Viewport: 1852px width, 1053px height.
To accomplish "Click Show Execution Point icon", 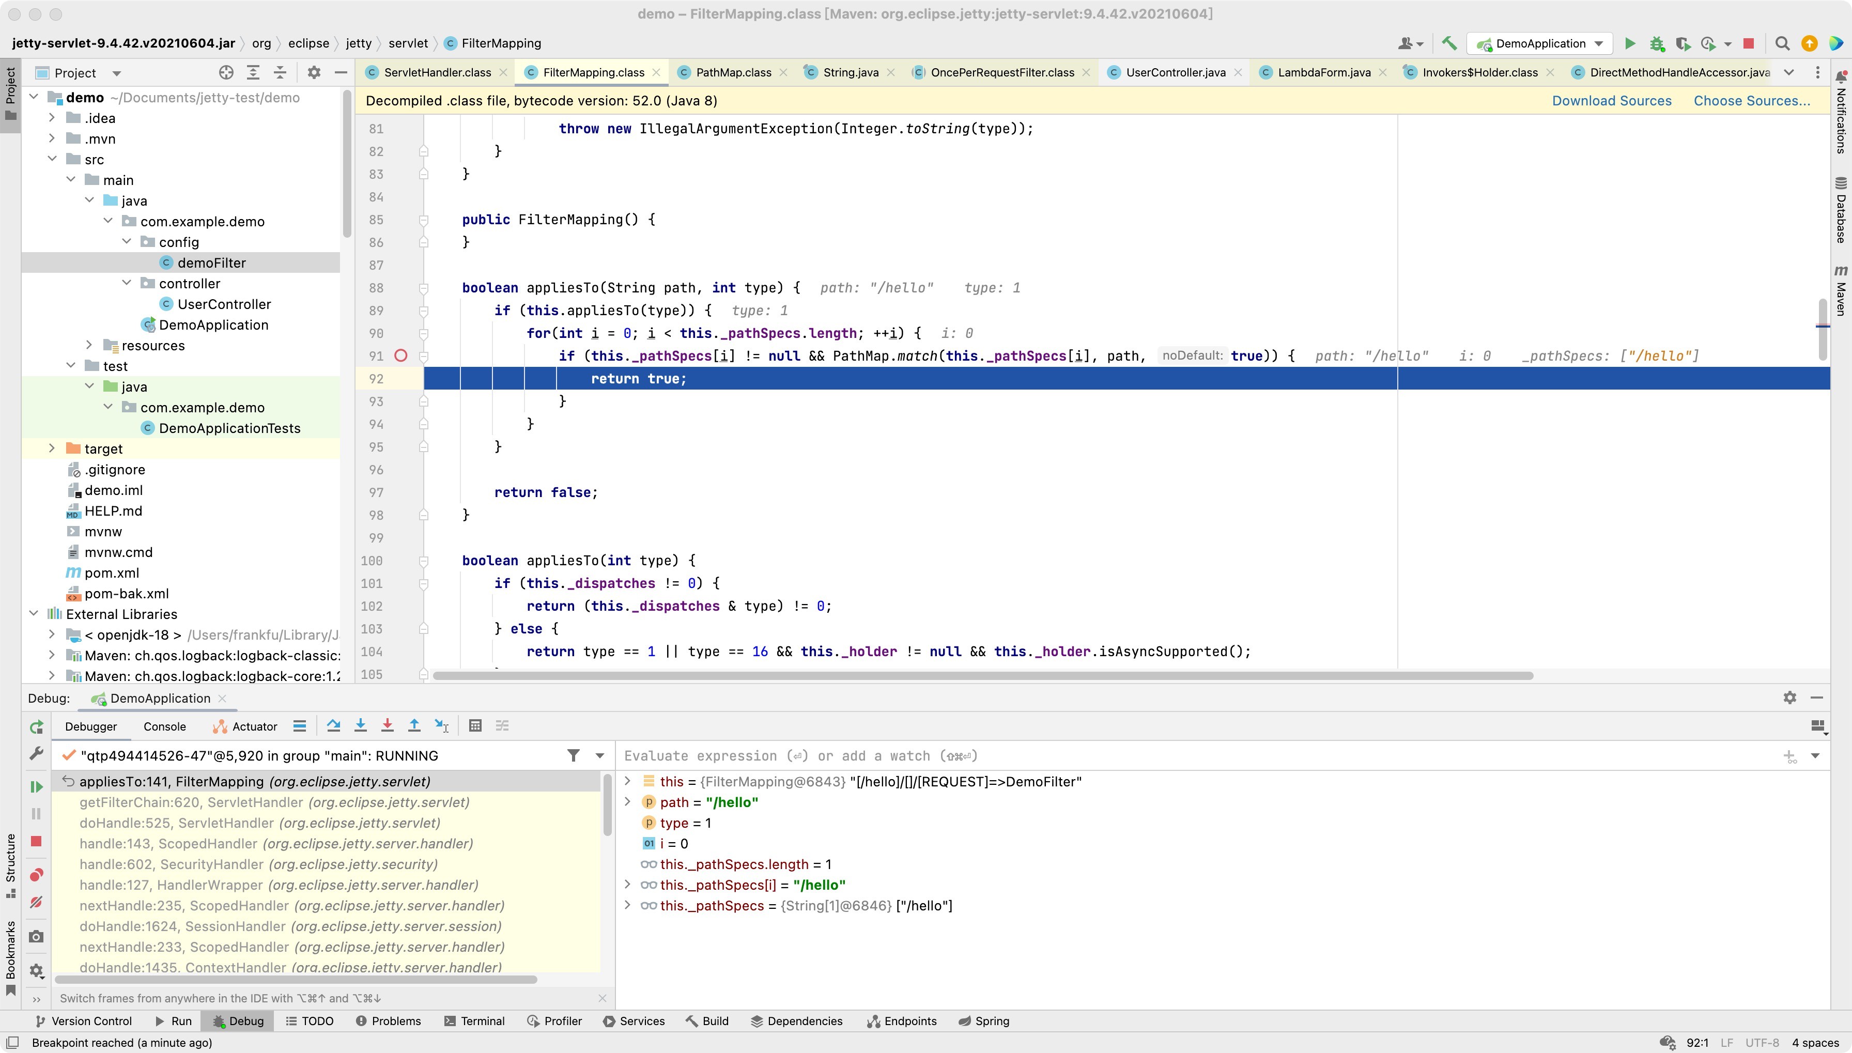I will 299,725.
